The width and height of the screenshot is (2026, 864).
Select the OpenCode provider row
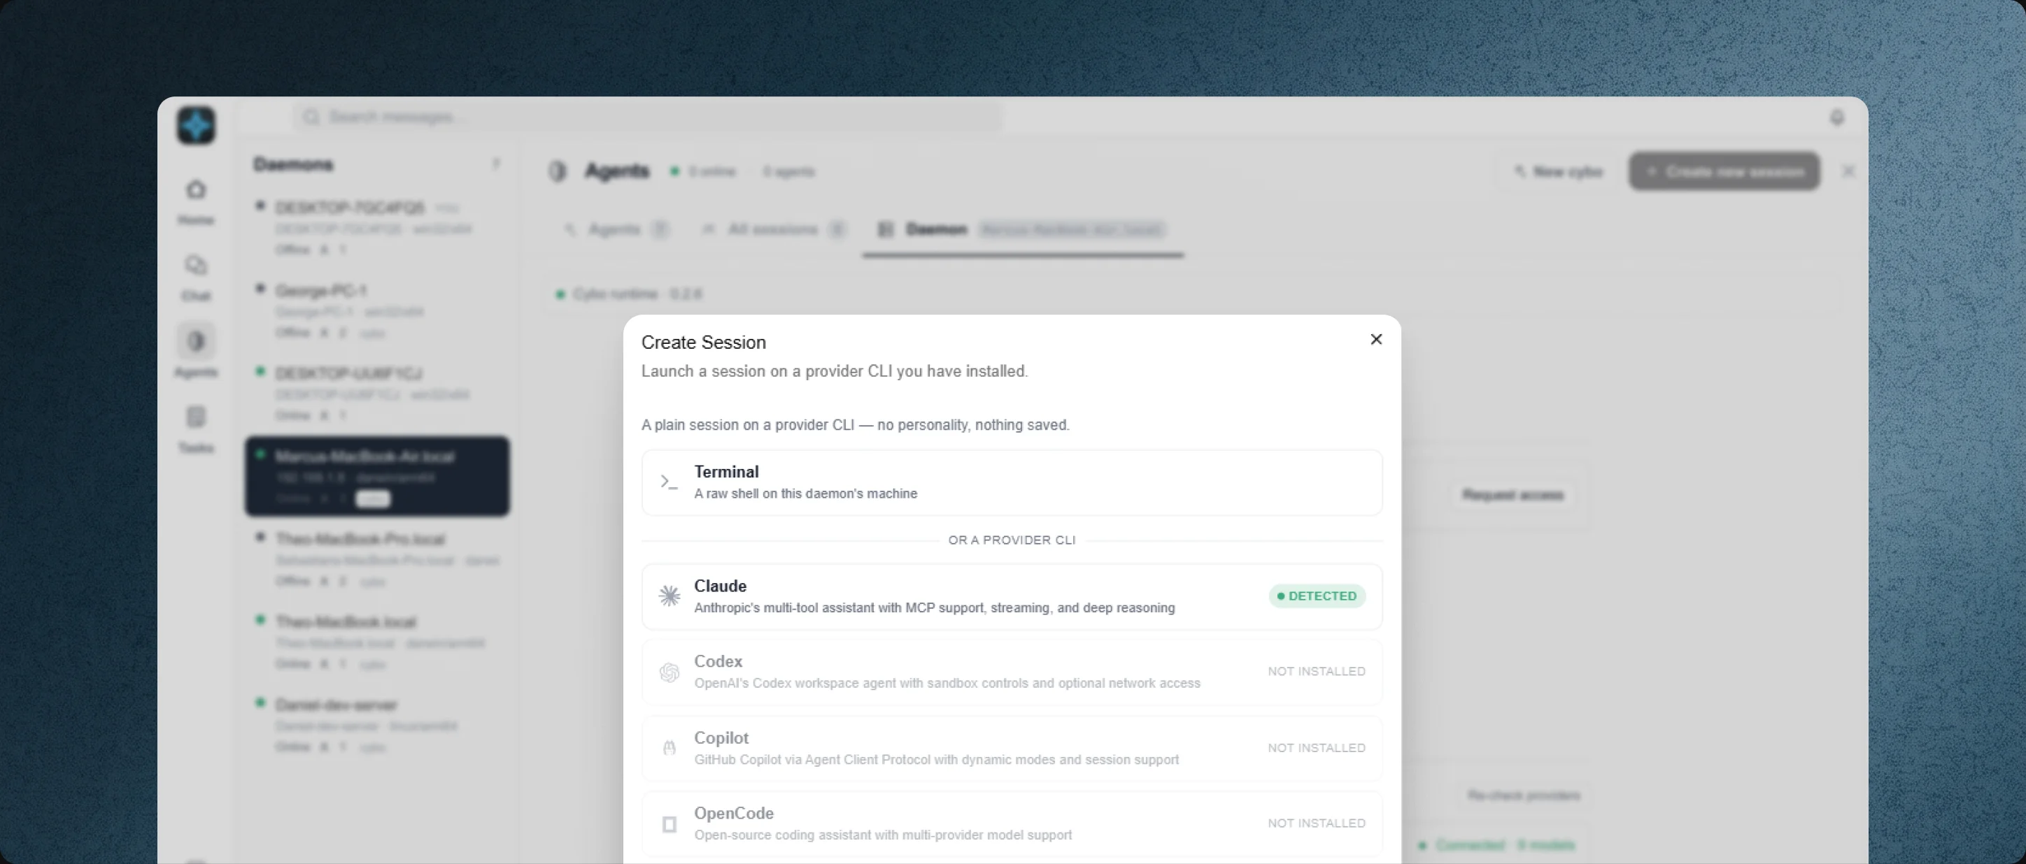click(1012, 823)
